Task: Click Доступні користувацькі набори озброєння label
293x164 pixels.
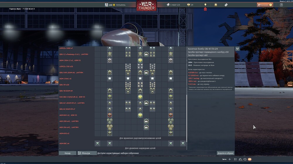Action: 118,153
